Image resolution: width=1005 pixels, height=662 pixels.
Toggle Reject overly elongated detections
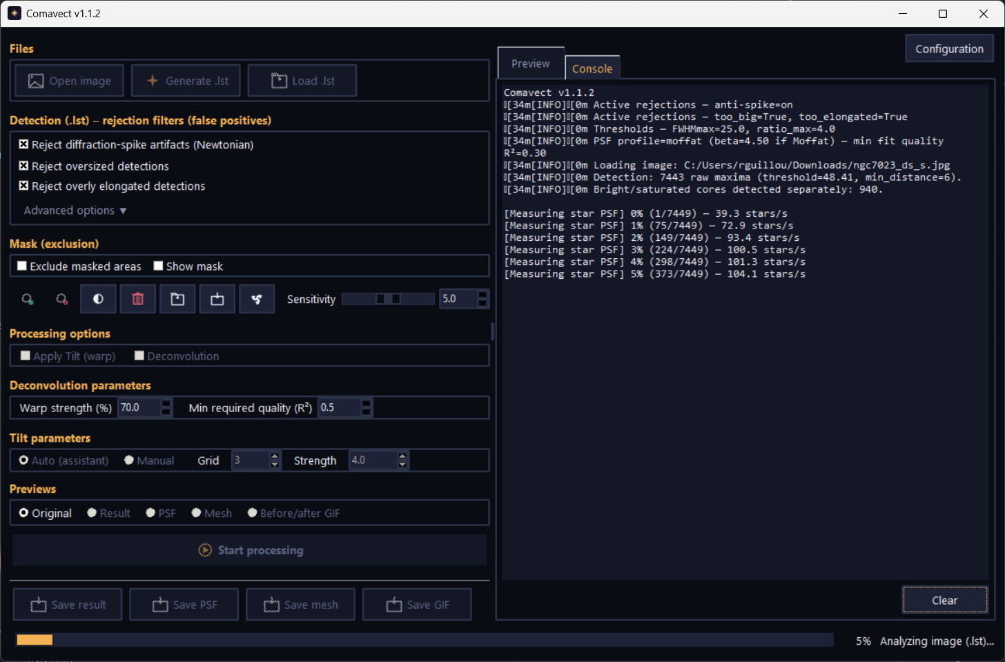point(23,186)
